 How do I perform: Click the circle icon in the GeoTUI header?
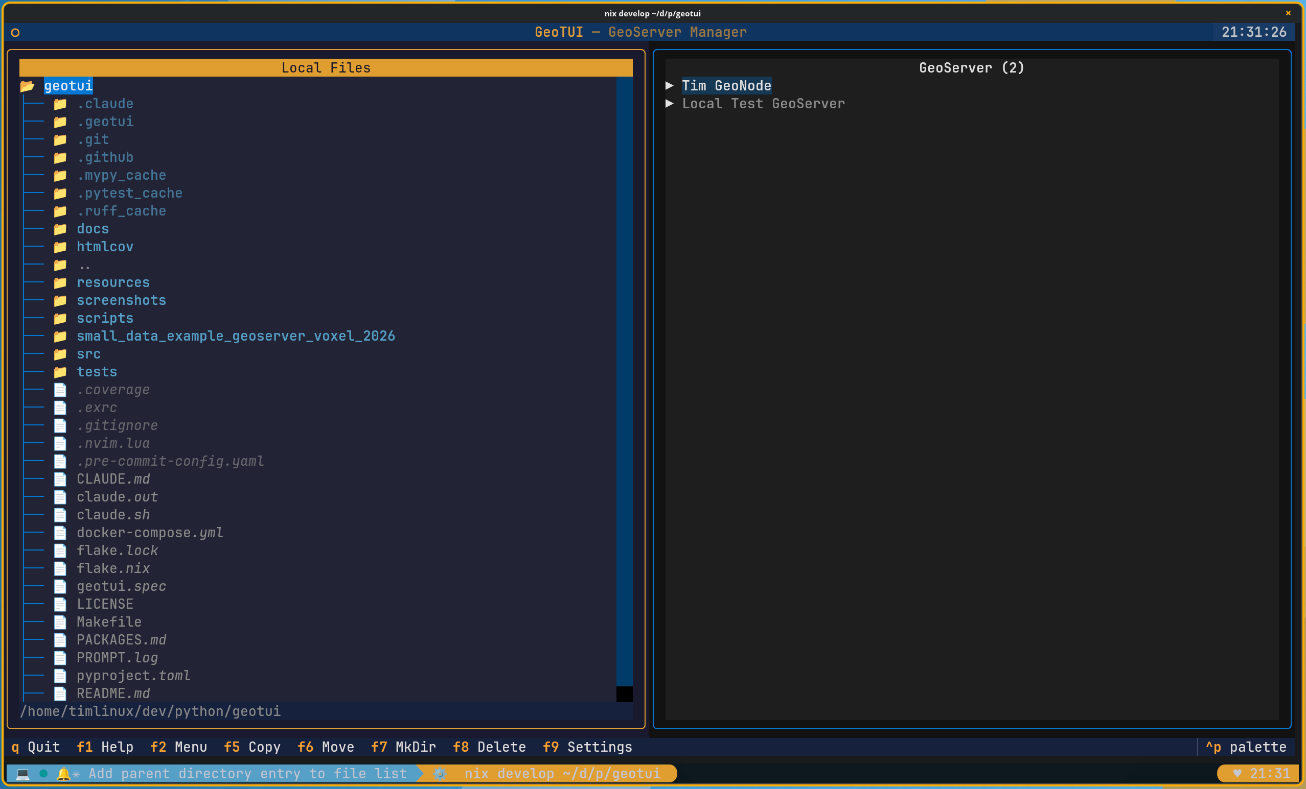tap(15, 33)
